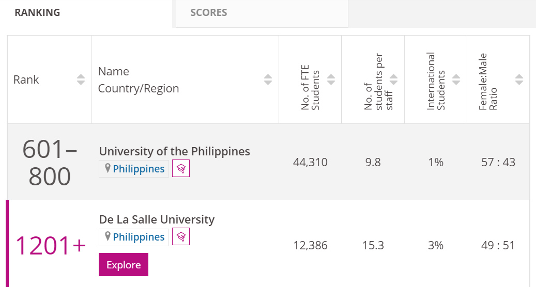
Task: Sort by No. of FTE Students arrows
Action: click(331, 79)
